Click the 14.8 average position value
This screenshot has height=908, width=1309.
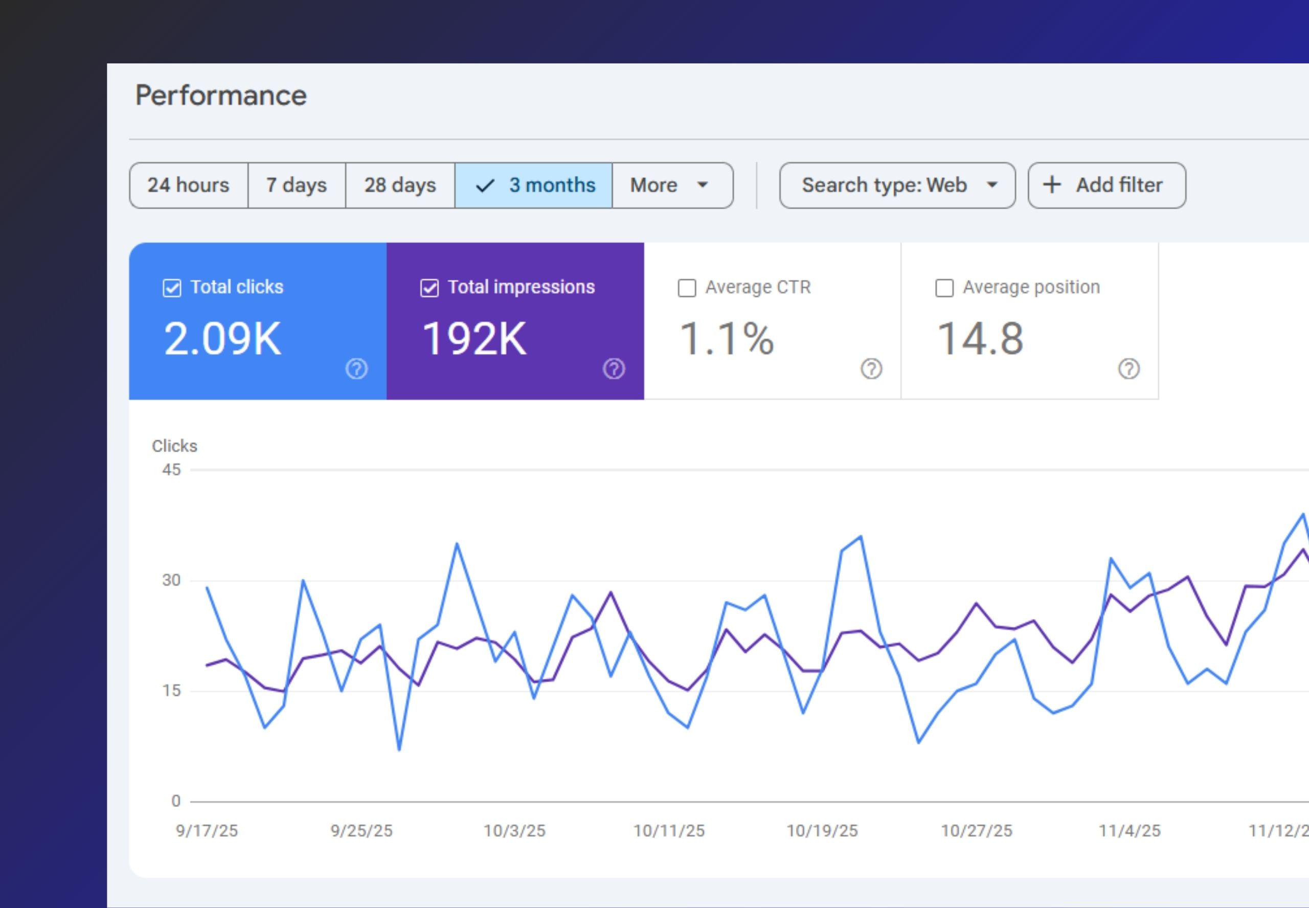(x=980, y=339)
